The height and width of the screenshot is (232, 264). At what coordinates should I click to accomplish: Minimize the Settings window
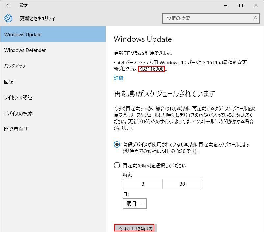(x=225, y=5)
